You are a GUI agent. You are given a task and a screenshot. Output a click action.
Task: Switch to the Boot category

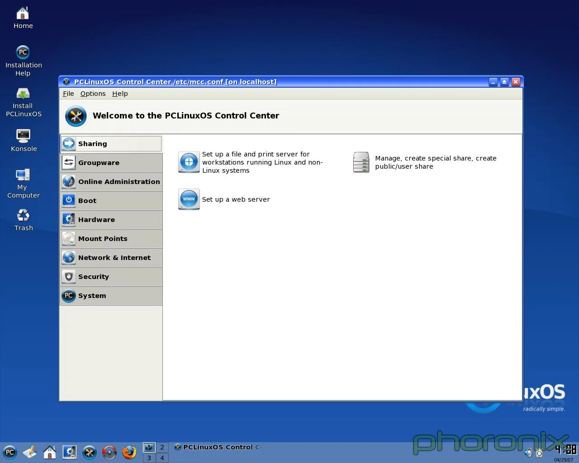click(111, 201)
